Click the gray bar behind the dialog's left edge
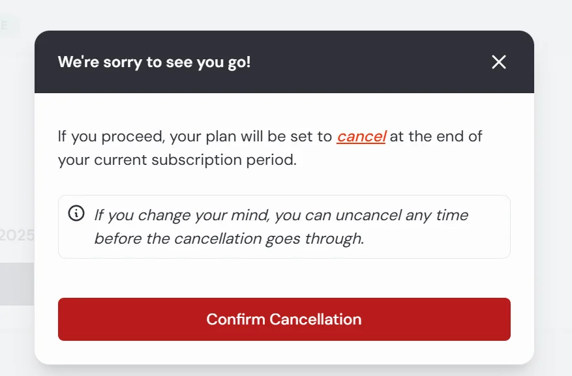The width and height of the screenshot is (572, 376). pyautogui.click(x=16, y=284)
